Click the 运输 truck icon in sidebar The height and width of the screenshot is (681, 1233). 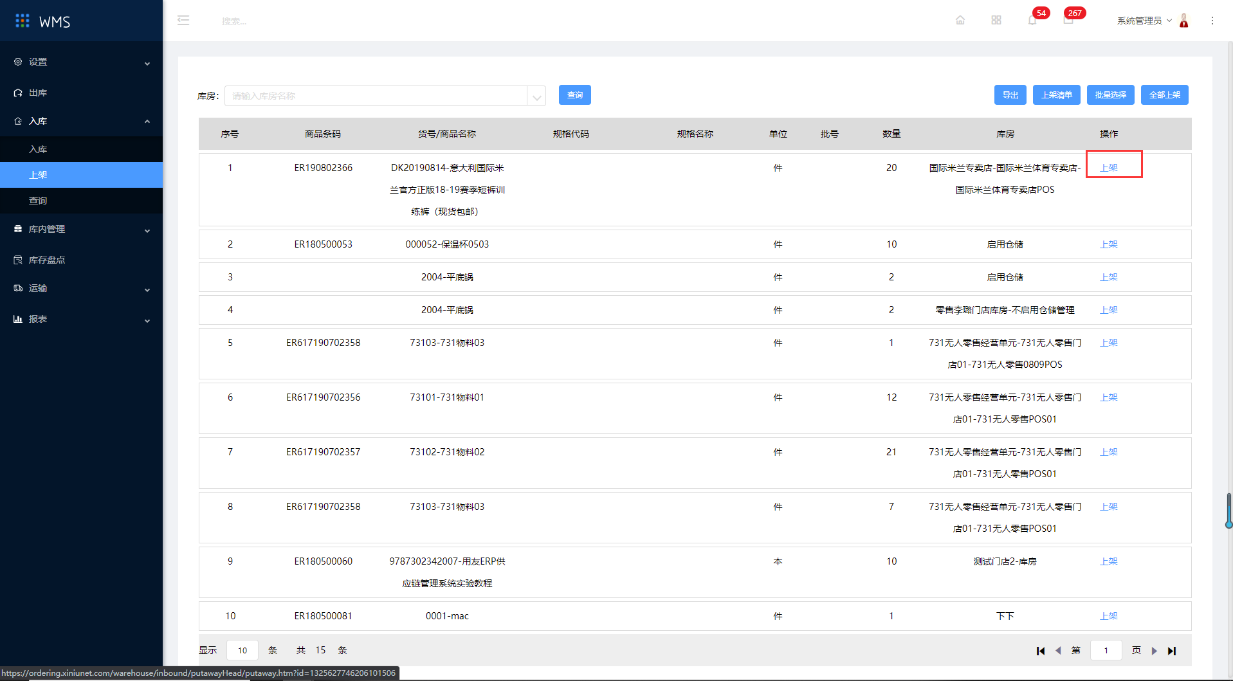point(18,288)
